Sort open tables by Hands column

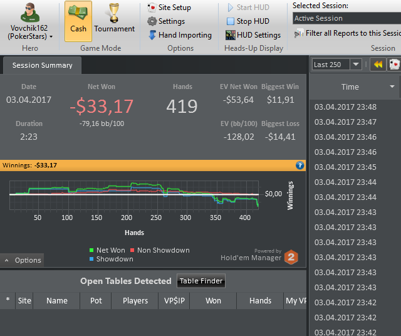click(x=260, y=300)
